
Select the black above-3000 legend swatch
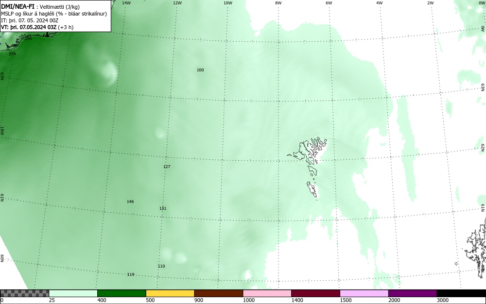[x=461, y=293]
